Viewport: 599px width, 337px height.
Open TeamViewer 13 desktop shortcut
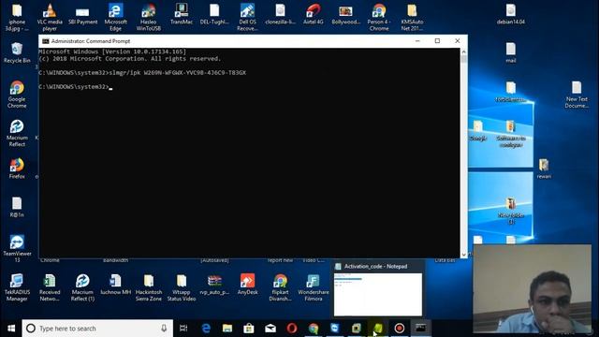17,249
